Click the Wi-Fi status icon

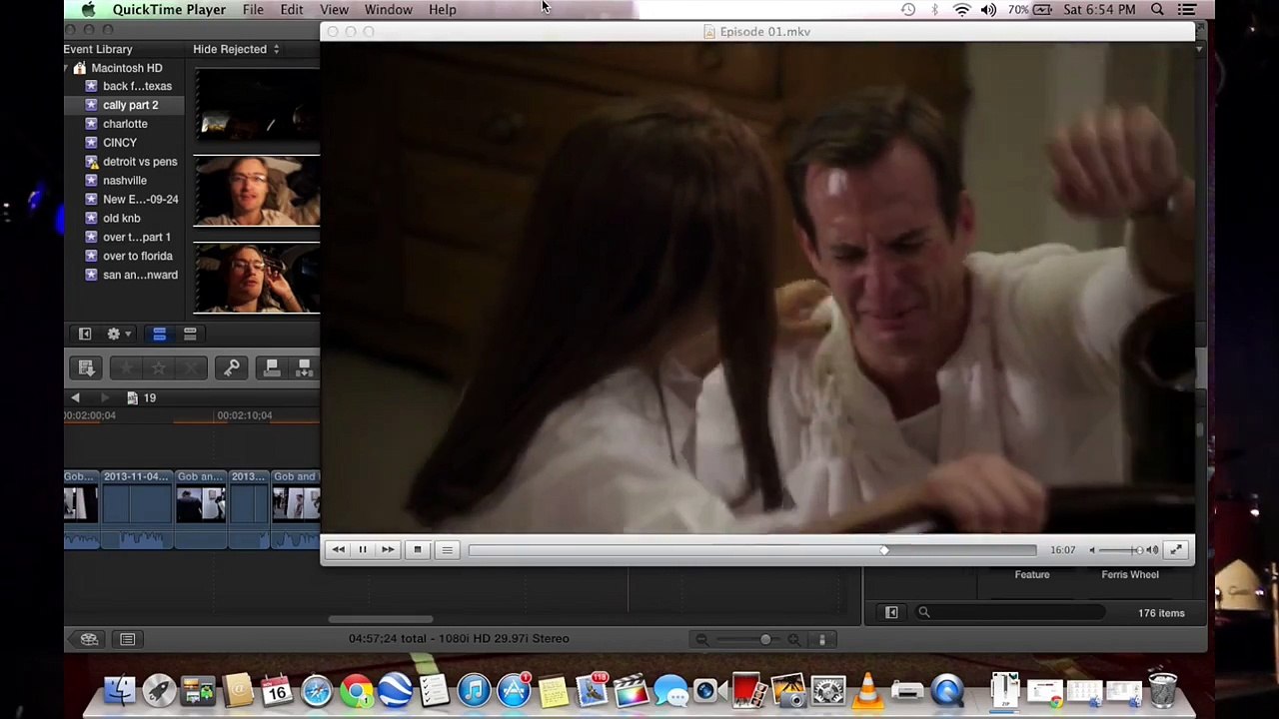tap(961, 10)
